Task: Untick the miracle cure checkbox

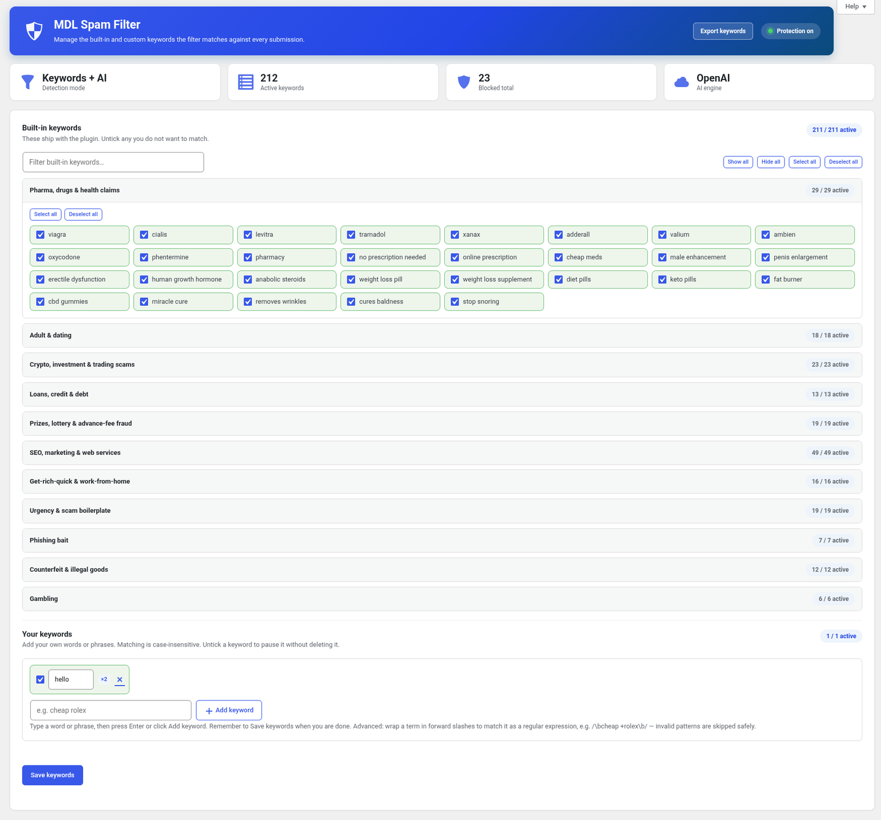Action: point(144,302)
